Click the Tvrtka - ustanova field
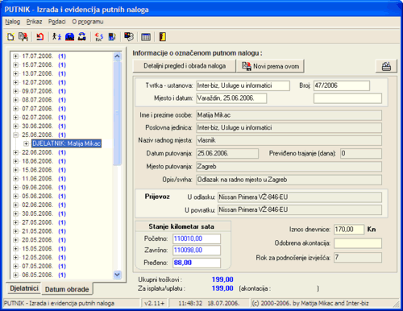 tap(243, 85)
